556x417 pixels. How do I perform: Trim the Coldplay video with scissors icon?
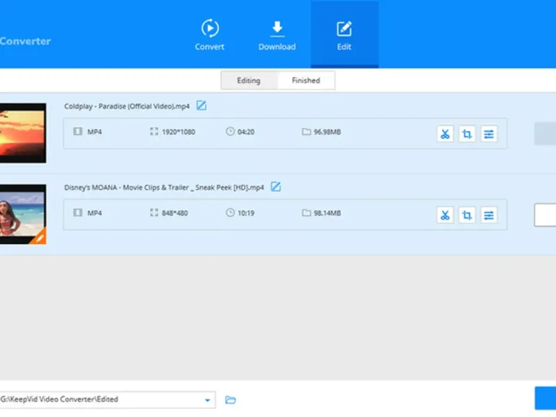pos(445,133)
